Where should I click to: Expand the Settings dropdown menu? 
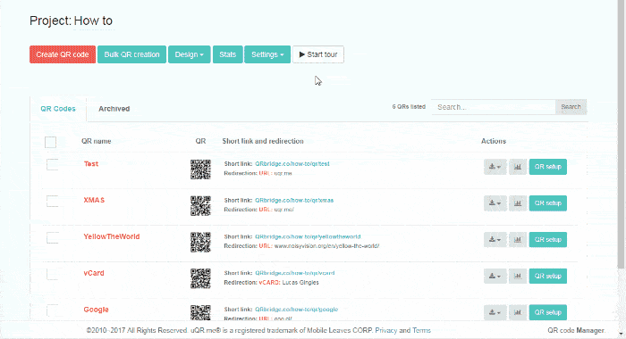tap(267, 54)
